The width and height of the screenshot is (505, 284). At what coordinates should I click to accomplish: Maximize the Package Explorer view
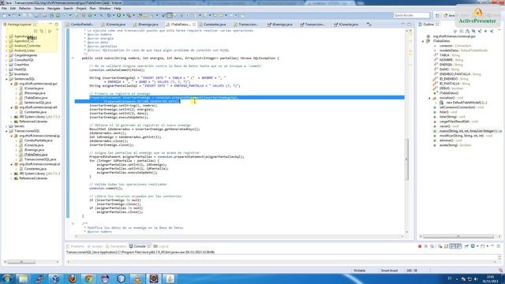click(x=57, y=24)
